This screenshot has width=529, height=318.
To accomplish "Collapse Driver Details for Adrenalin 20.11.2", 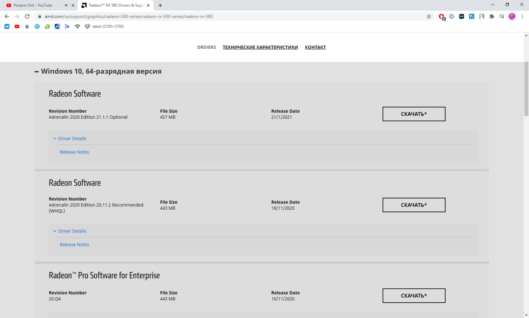I will point(70,231).
